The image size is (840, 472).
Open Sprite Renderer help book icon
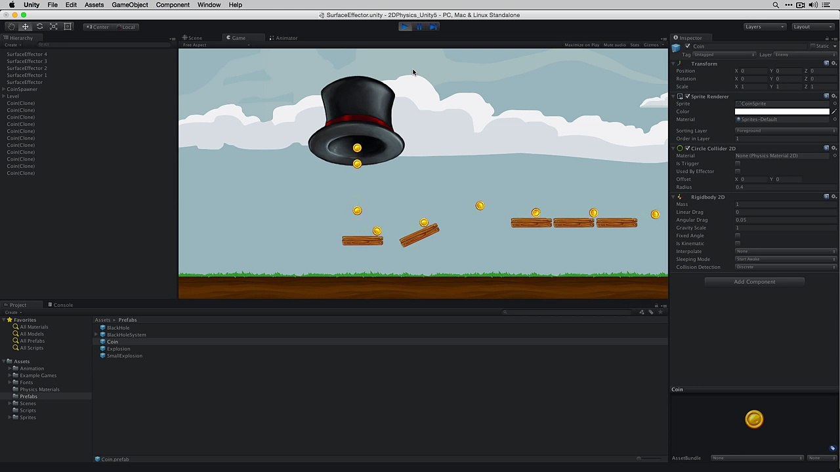point(826,96)
